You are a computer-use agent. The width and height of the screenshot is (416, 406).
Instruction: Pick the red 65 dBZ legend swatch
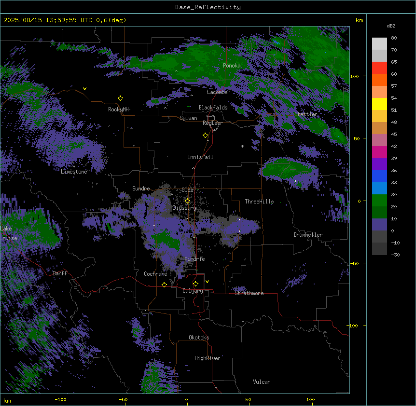coord(379,68)
